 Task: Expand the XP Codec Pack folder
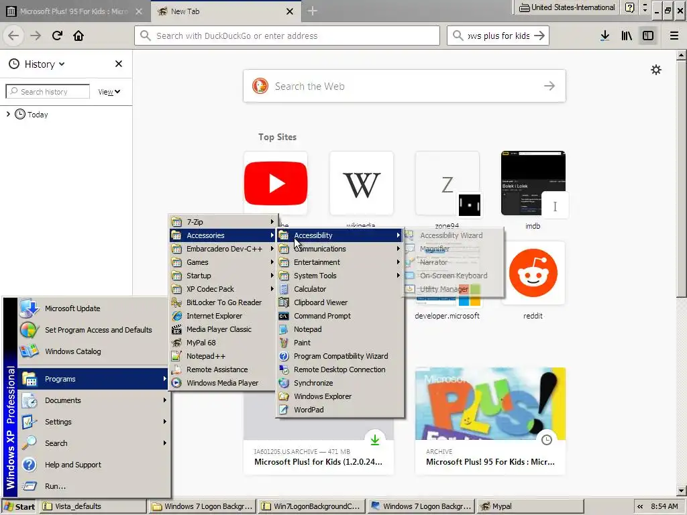pyautogui.click(x=223, y=289)
